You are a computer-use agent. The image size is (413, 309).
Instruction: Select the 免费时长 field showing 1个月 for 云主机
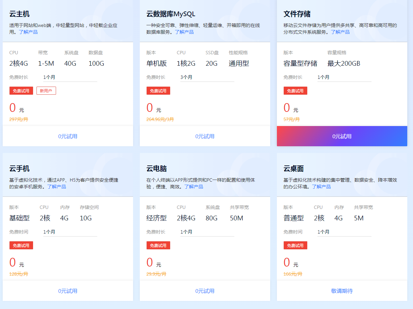(70, 77)
